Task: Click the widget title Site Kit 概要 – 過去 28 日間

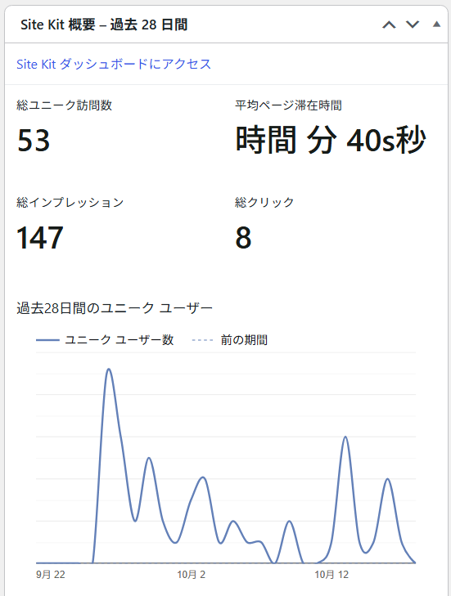Action: pos(104,25)
